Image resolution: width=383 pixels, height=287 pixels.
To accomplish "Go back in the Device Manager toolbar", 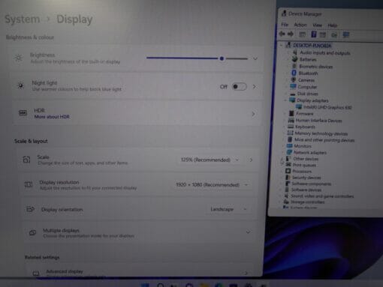I will pyautogui.click(x=282, y=34).
